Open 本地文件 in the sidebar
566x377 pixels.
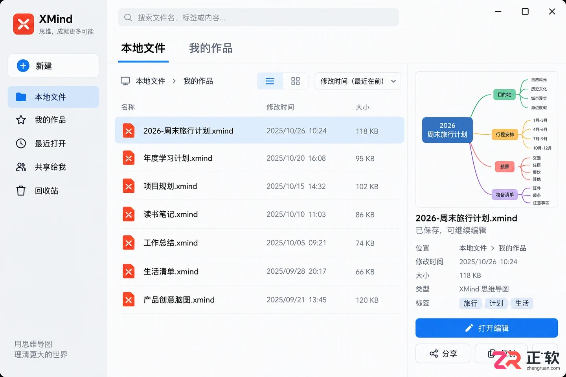pos(53,97)
